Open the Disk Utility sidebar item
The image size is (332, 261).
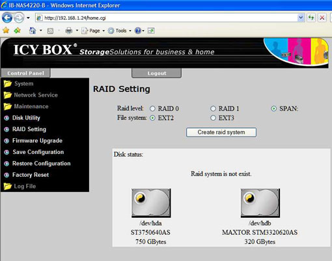[26, 118]
